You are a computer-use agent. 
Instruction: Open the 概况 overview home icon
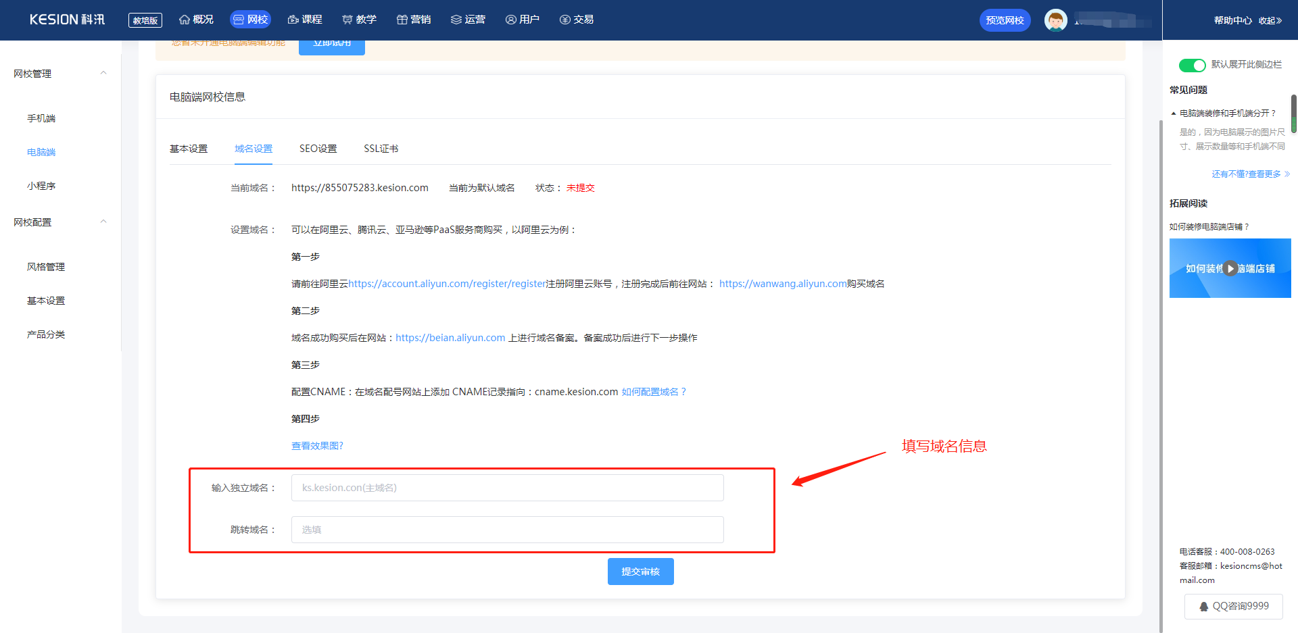tap(185, 20)
